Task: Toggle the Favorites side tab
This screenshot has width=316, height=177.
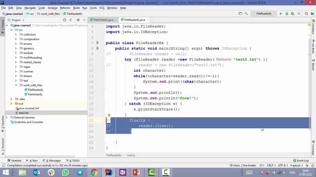Action: (x=2, y=124)
